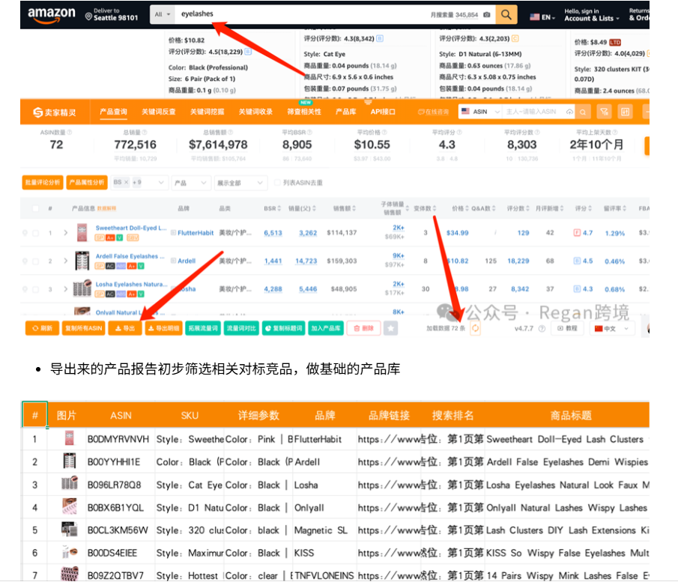The height and width of the screenshot is (585, 678).
Task: Expand the BS +9 filter dropdown
Action: point(161,183)
